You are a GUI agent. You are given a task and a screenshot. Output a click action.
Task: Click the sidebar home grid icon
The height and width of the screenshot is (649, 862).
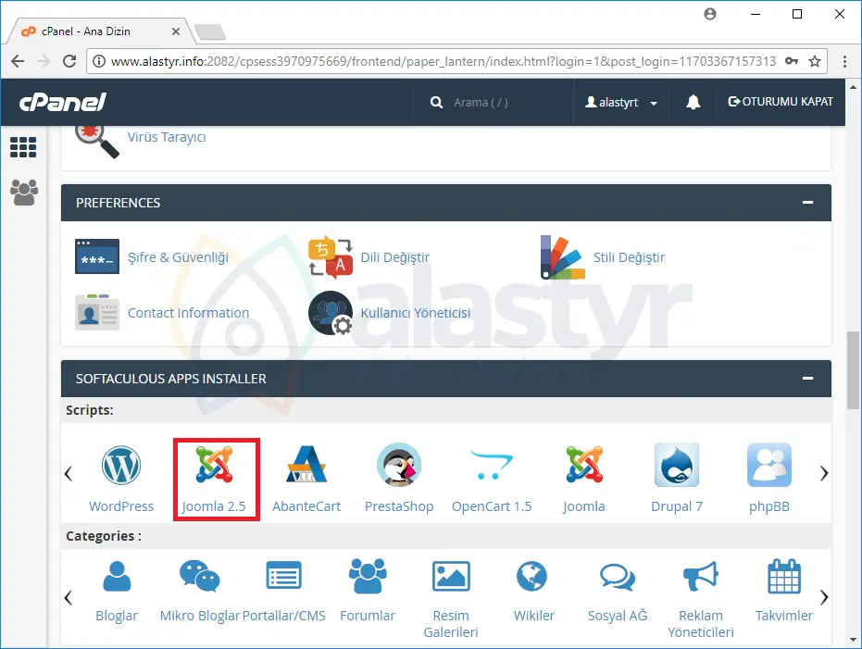(x=23, y=146)
